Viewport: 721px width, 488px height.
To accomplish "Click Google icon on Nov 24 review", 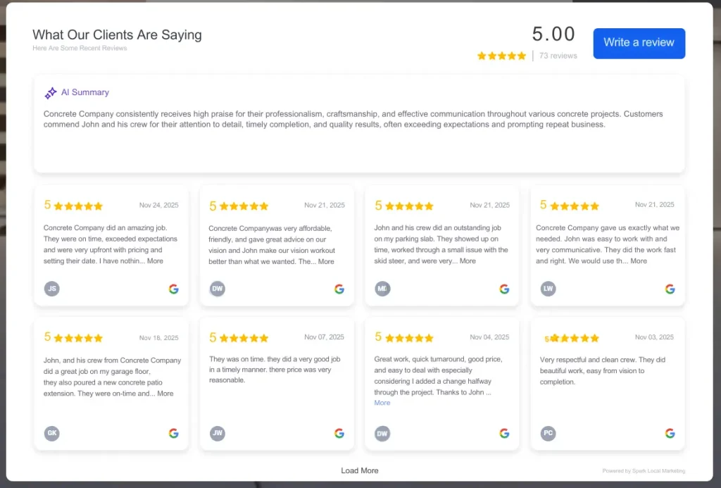I will (174, 289).
